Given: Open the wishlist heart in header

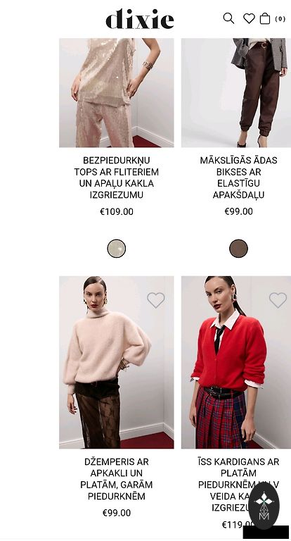Looking at the screenshot, I should (x=249, y=18).
